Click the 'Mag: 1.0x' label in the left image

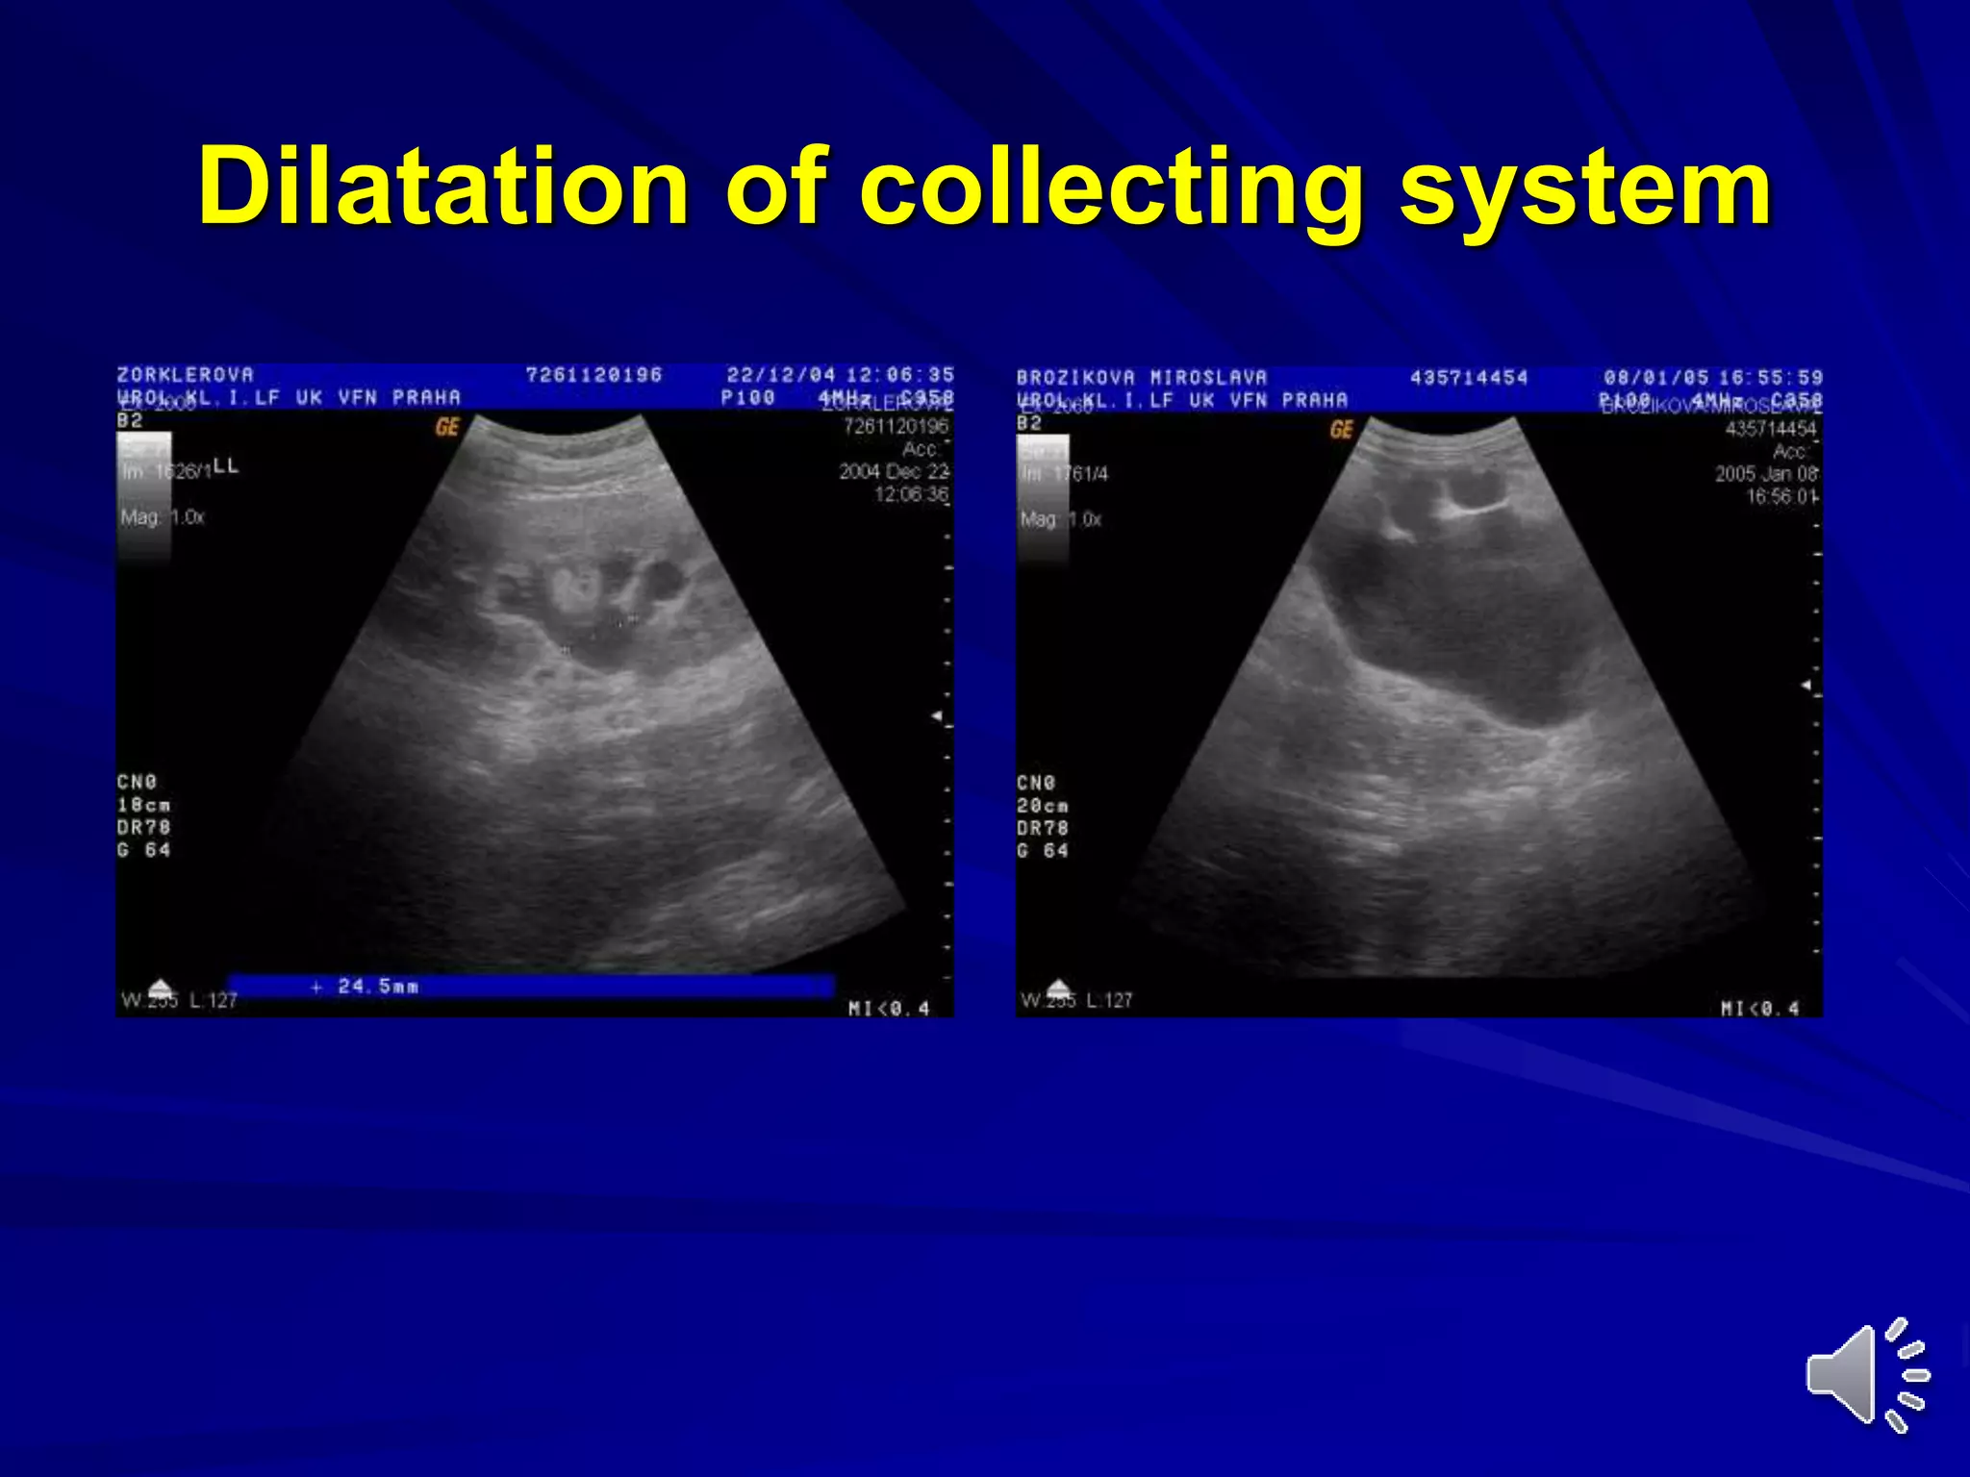pyautogui.click(x=163, y=517)
